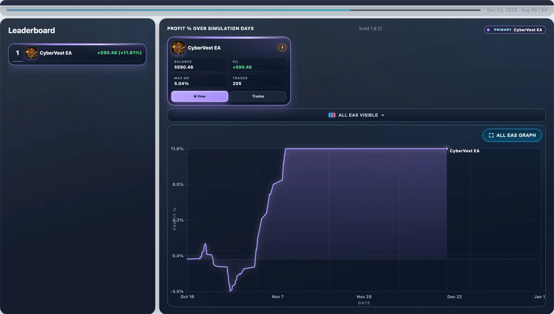Viewport: 554px width, 314px height.
Task: Click the build 1.8.12 label
Action: [x=370, y=29]
